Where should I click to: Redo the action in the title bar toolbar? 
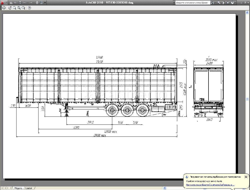coord(30,2)
